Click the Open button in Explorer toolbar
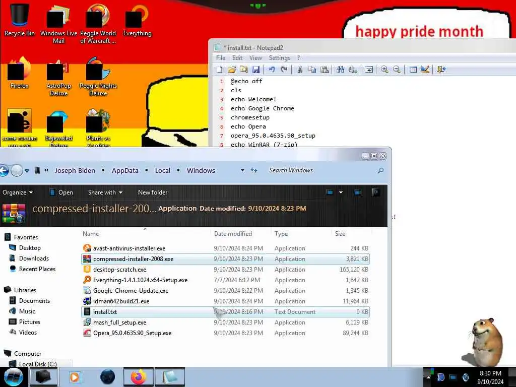The height and width of the screenshot is (387, 516). [61, 192]
